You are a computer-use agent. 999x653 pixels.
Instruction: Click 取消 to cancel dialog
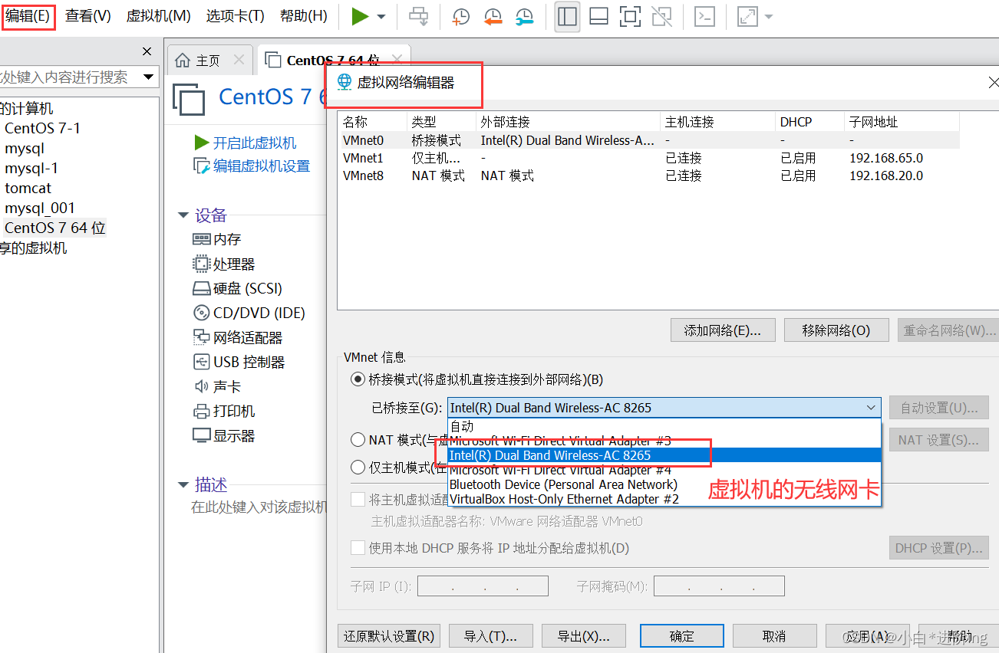tap(774, 636)
